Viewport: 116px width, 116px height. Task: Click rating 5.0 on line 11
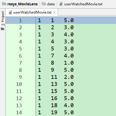tap(69, 91)
